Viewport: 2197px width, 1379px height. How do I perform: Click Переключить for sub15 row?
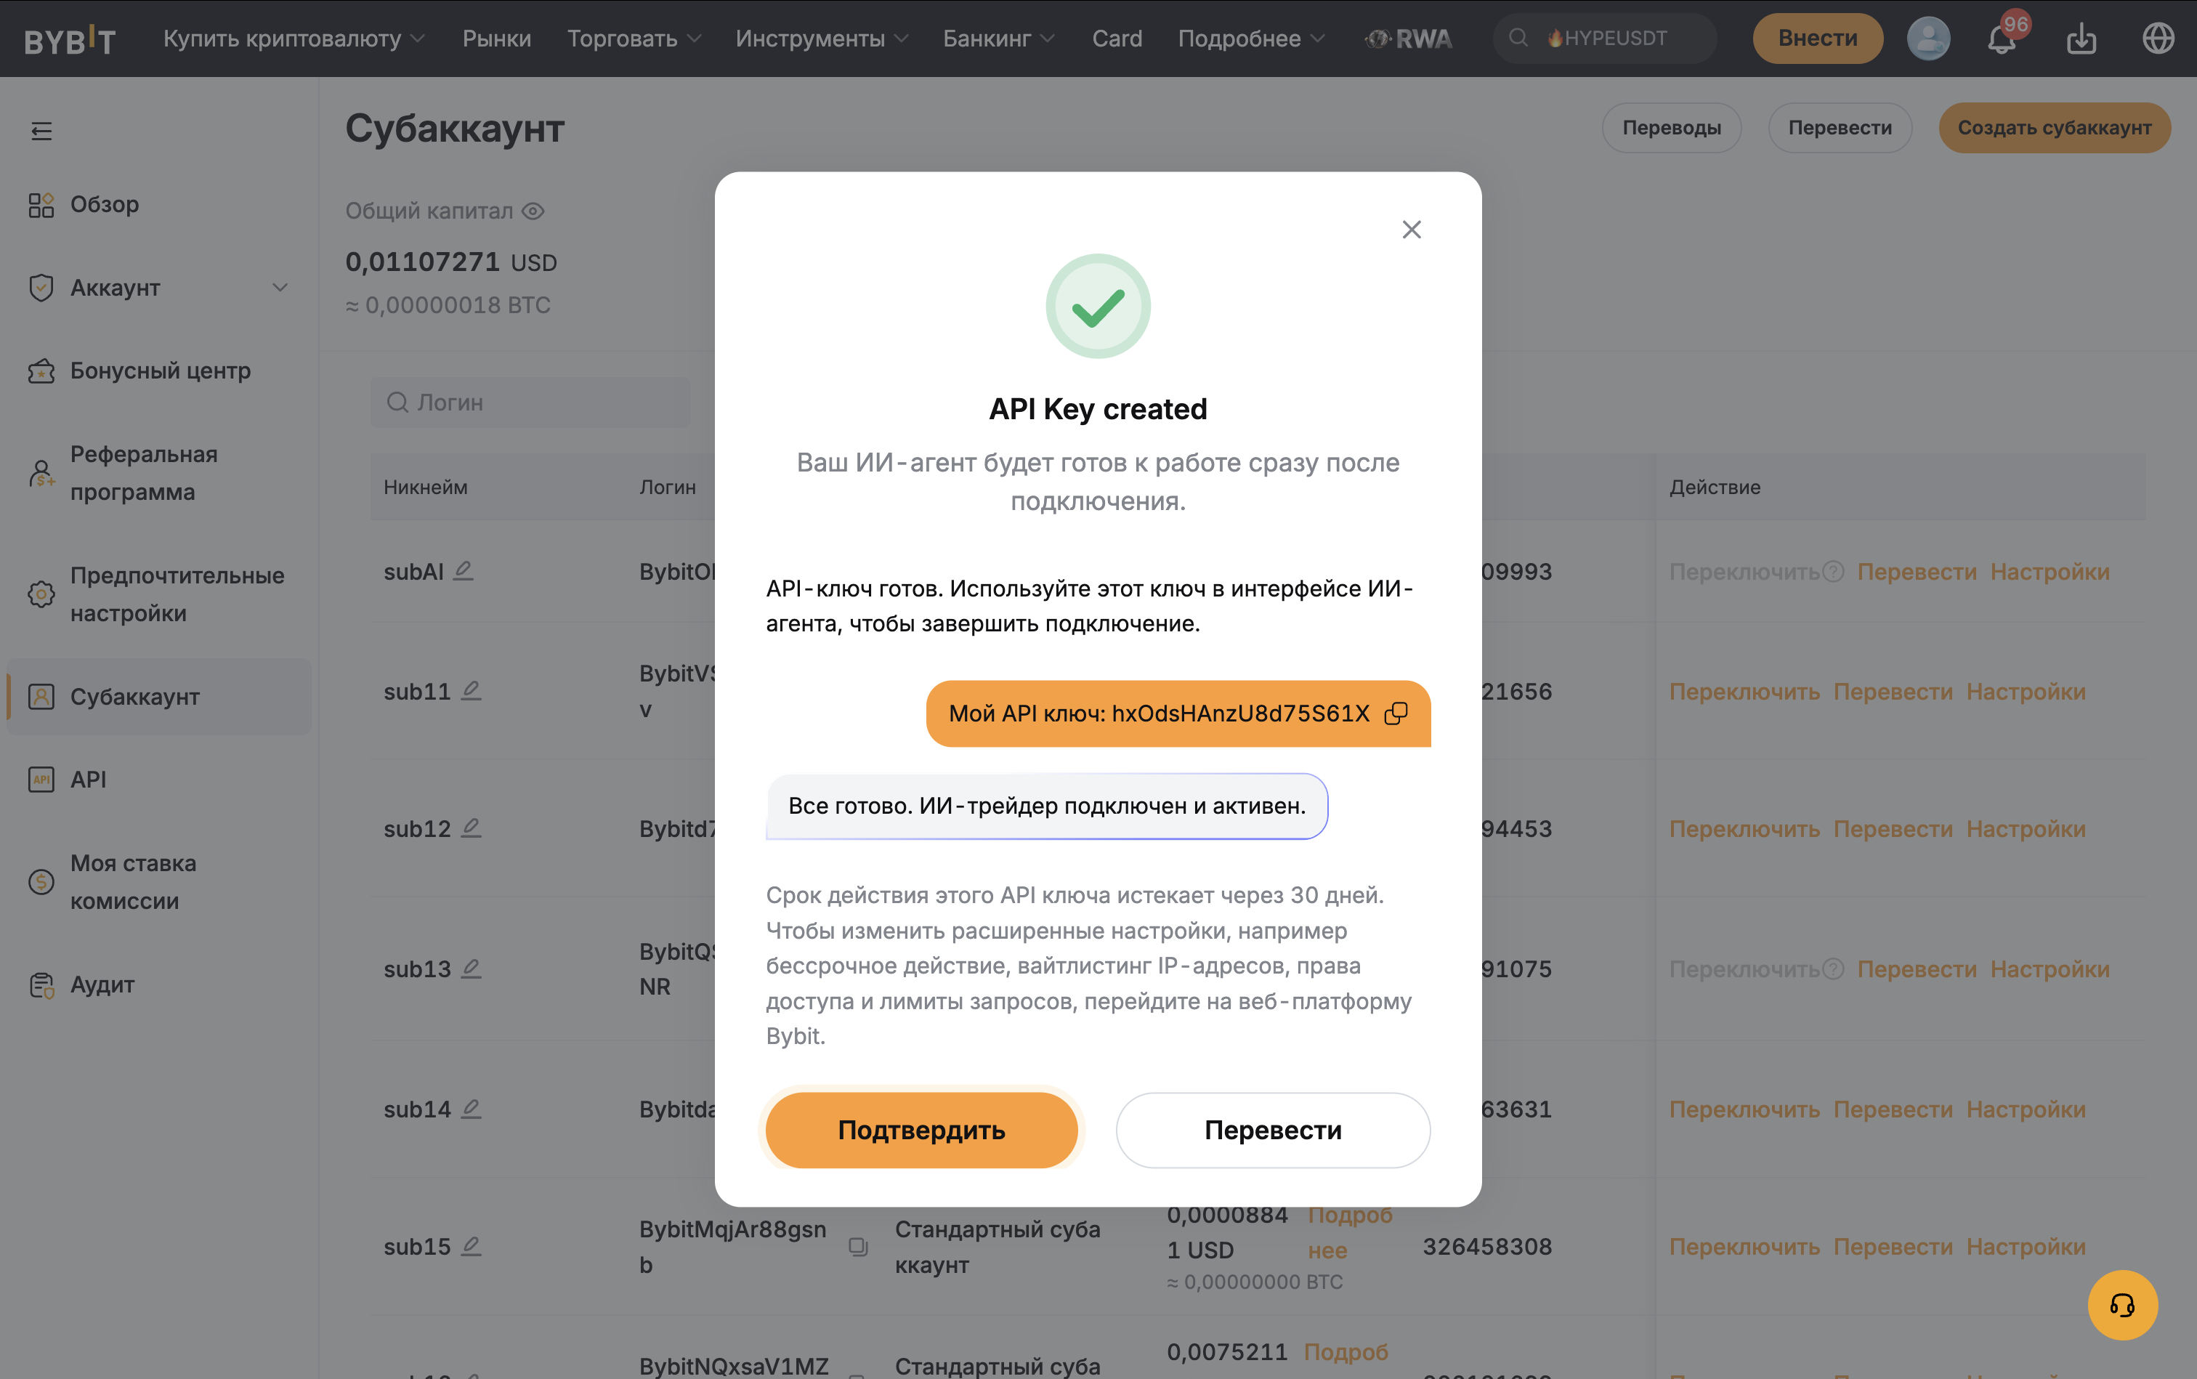tap(1744, 1247)
